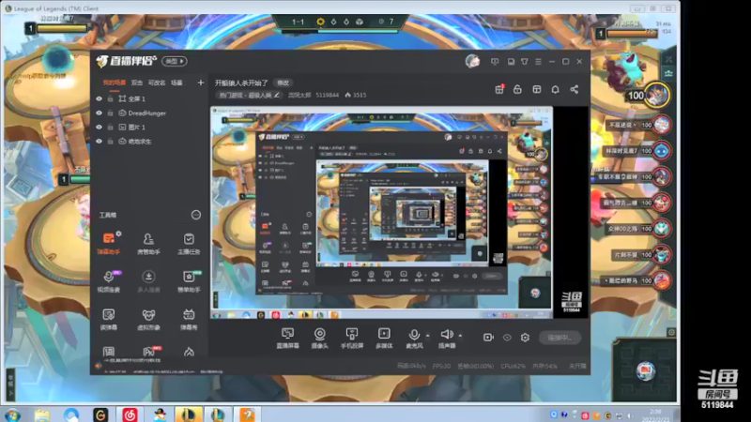Click room number 5119844 text

[327, 95]
